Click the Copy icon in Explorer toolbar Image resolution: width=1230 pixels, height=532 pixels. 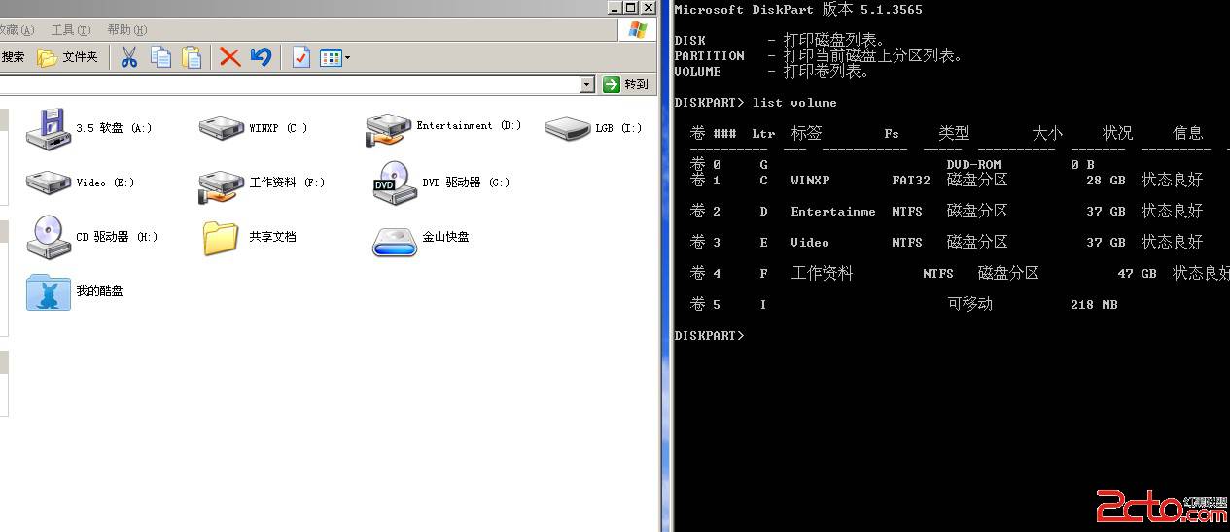pos(160,57)
